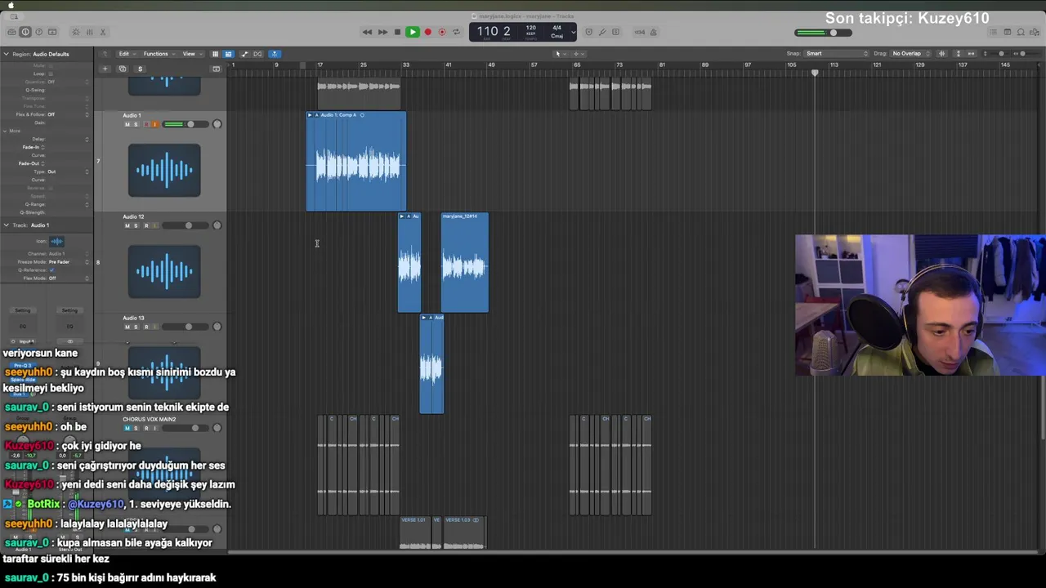The image size is (1046, 588).
Task: Click the Capture Recording button
Action: 442,32
